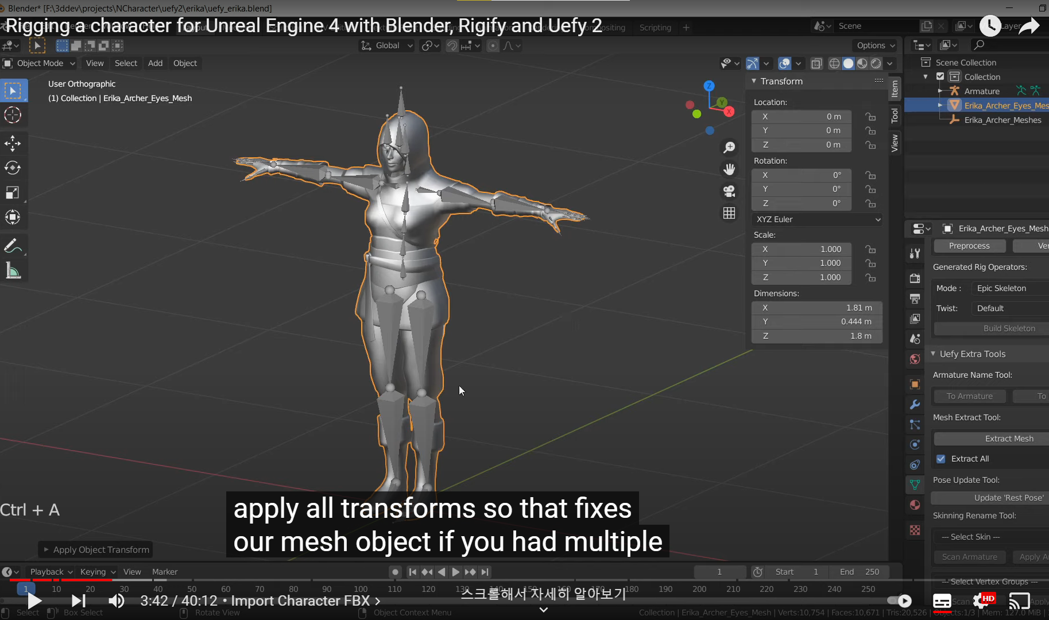The width and height of the screenshot is (1049, 620).
Task: Click the timeline End frame field
Action: click(x=860, y=572)
